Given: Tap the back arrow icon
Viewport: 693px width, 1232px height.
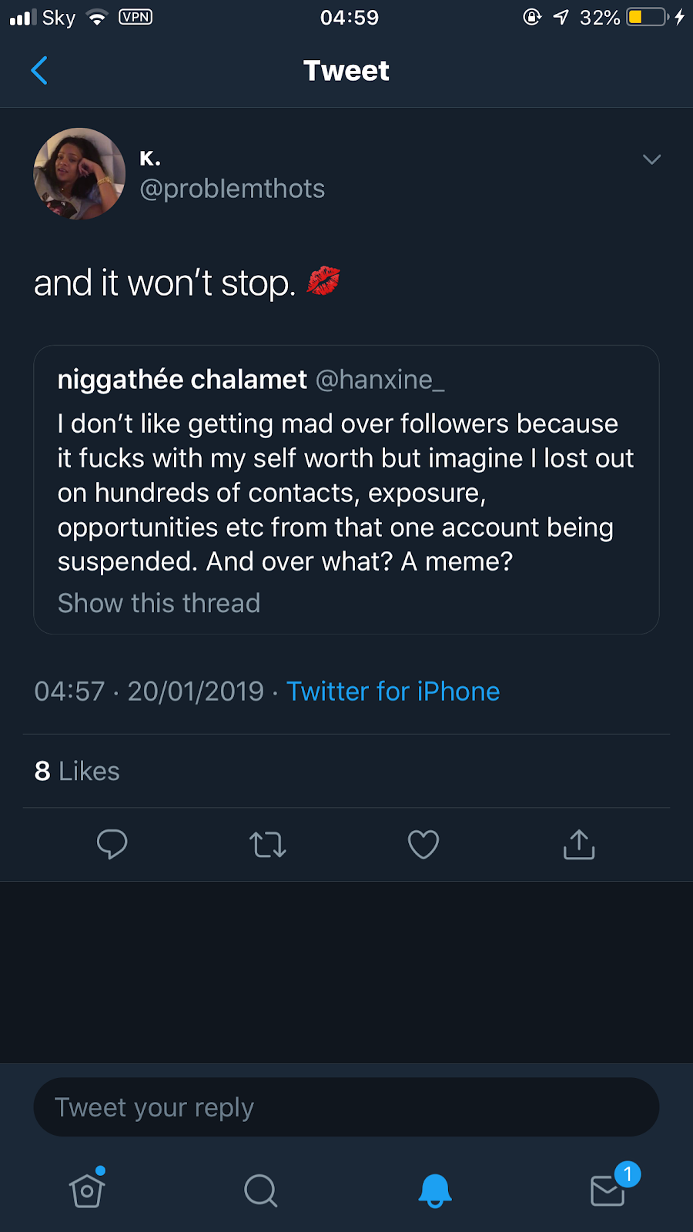Looking at the screenshot, I should (39, 71).
